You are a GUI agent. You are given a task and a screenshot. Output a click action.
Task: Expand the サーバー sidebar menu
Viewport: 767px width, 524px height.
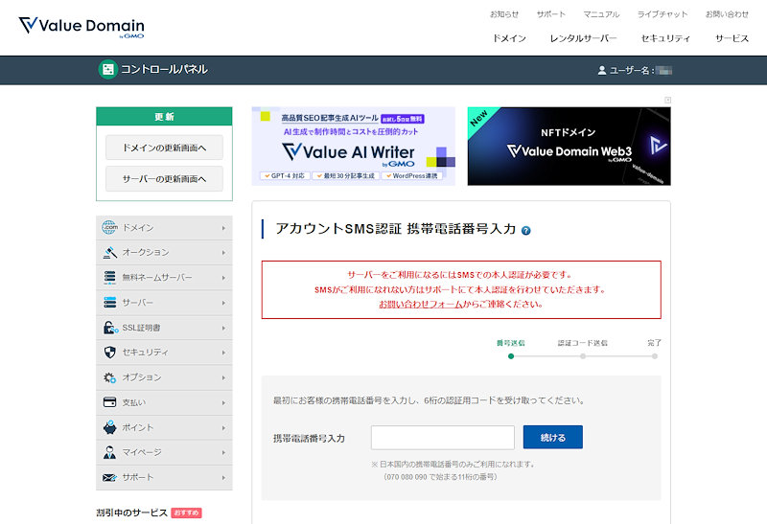164,303
